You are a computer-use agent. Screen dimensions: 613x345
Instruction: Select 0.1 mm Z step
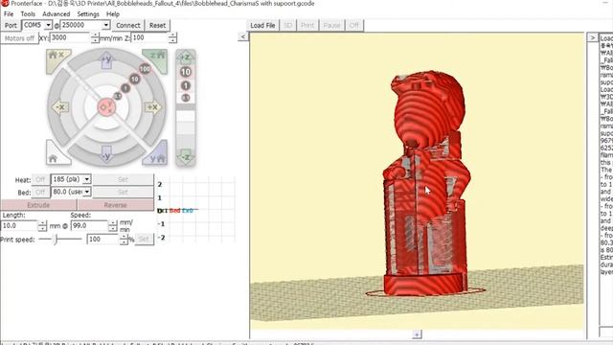(x=185, y=98)
